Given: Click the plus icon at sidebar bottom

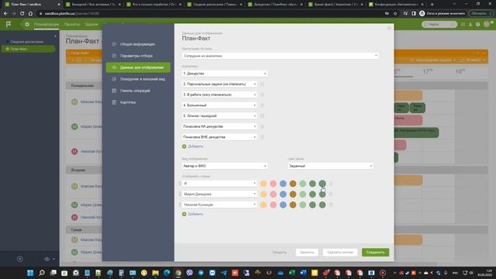Looking at the screenshot, I should (20, 259).
